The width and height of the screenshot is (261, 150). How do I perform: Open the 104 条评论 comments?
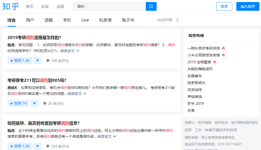[x=57, y=146]
